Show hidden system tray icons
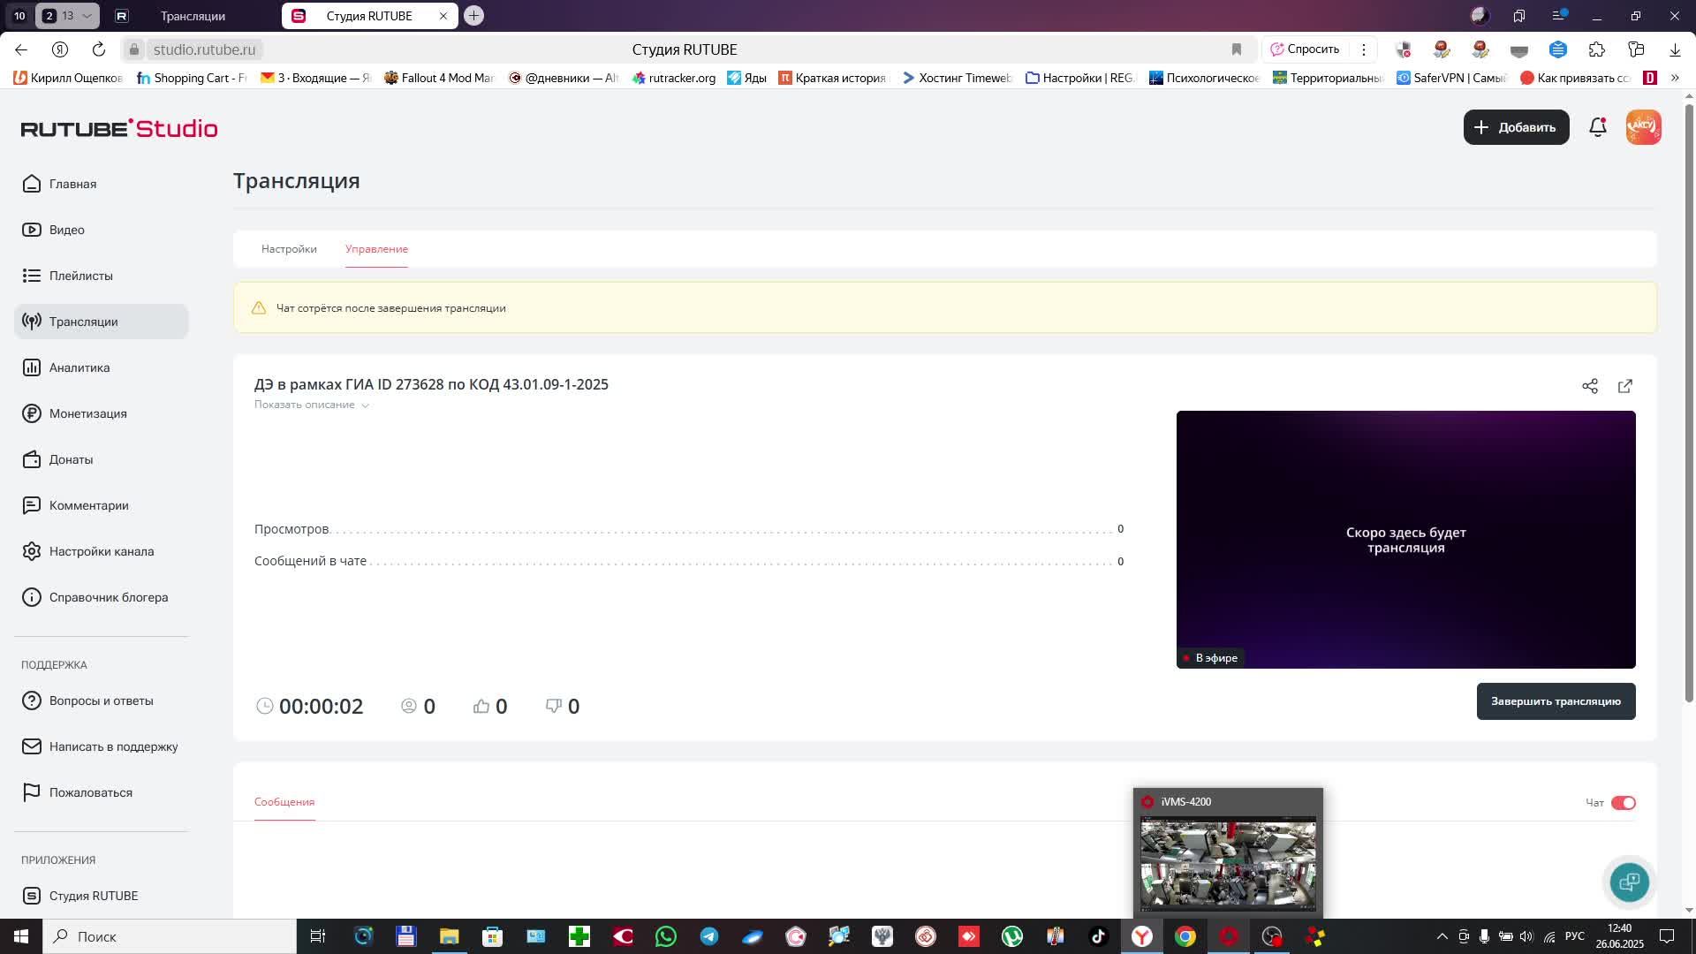Image resolution: width=1696 pixels, height=954 pixels. click(1442, 936)
